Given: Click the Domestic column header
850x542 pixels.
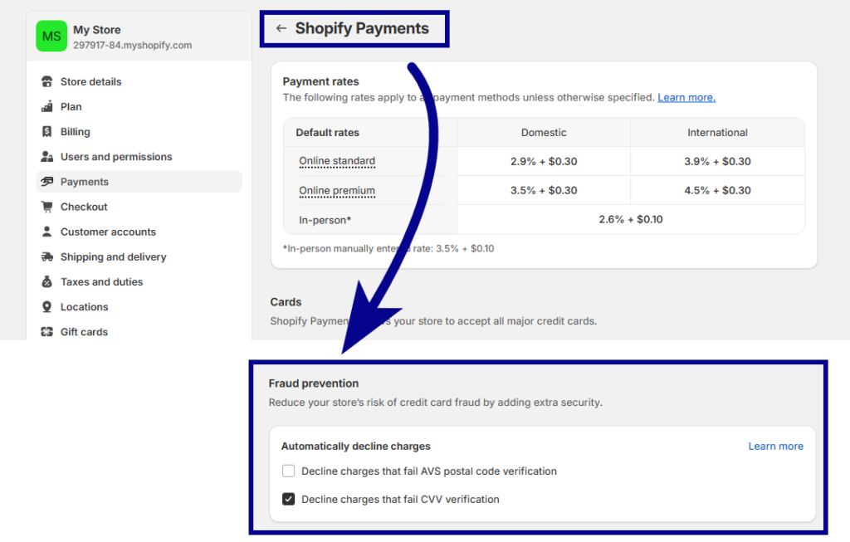Looking at the screenshot, I should click(544, 132).
